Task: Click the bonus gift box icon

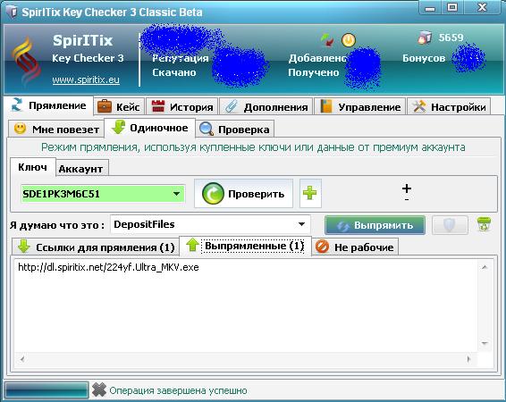Action: click(x=425, y=38)
